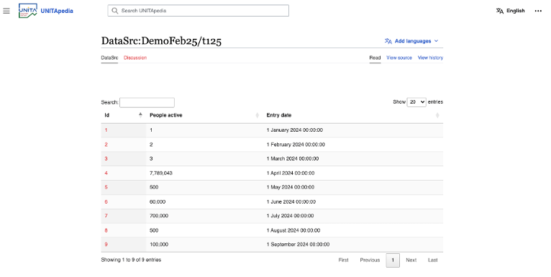The width and height of the screenshot is (551, 277).
Task: Click the Showing 1 to 9 of 9 entries text
Action: click(x=131, y=260)
